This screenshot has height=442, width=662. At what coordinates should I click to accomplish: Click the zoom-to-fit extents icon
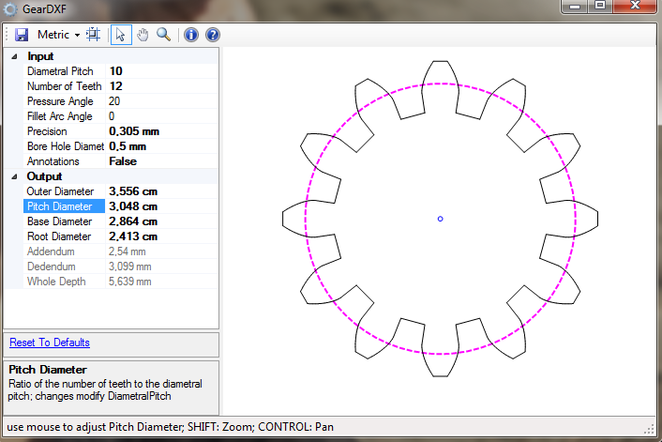click(94, 35)
